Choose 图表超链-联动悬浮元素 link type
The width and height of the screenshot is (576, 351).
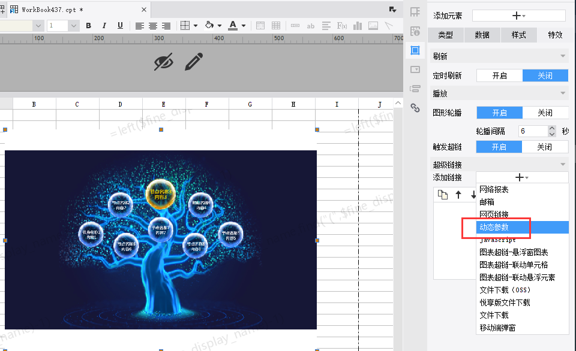coord(523,277)
